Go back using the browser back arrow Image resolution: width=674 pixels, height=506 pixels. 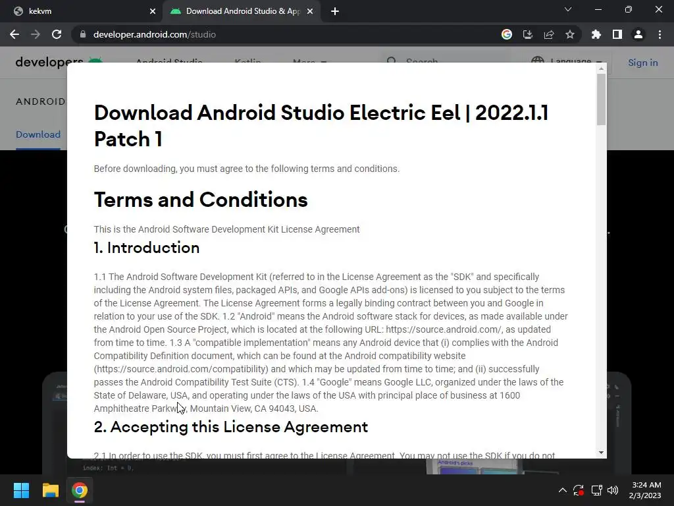coord(14,34)
